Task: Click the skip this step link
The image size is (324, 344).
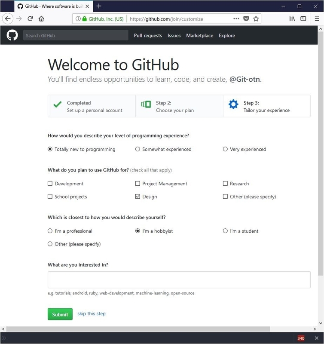Action: (x=92, y=314)
